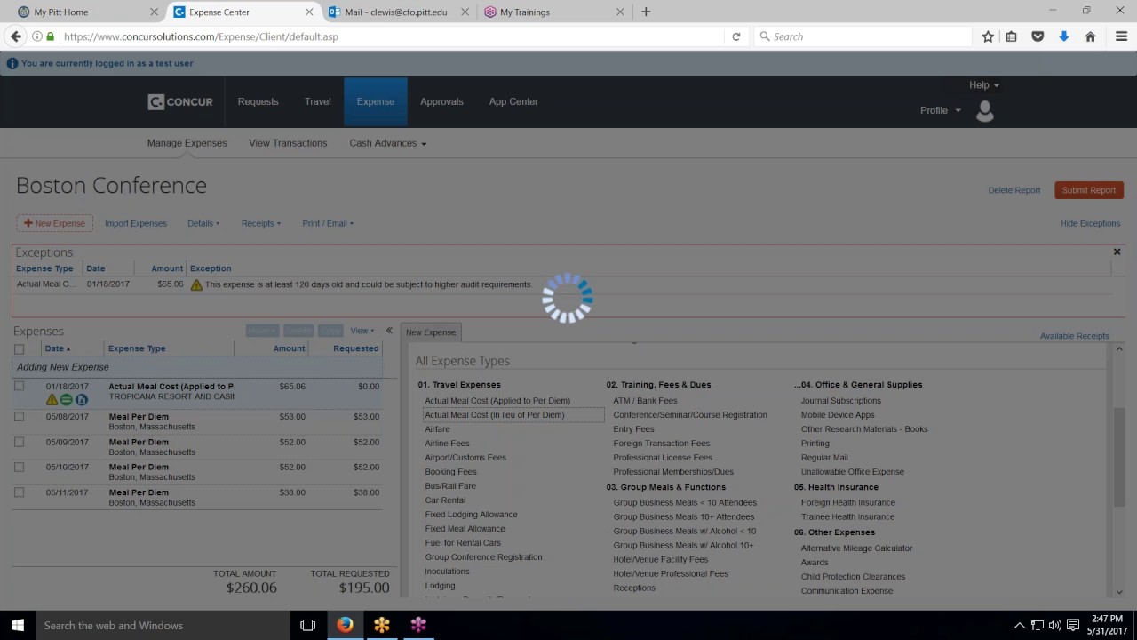Open a new browser tab with the plus
1137x640 pixels.
coord(646,12)
